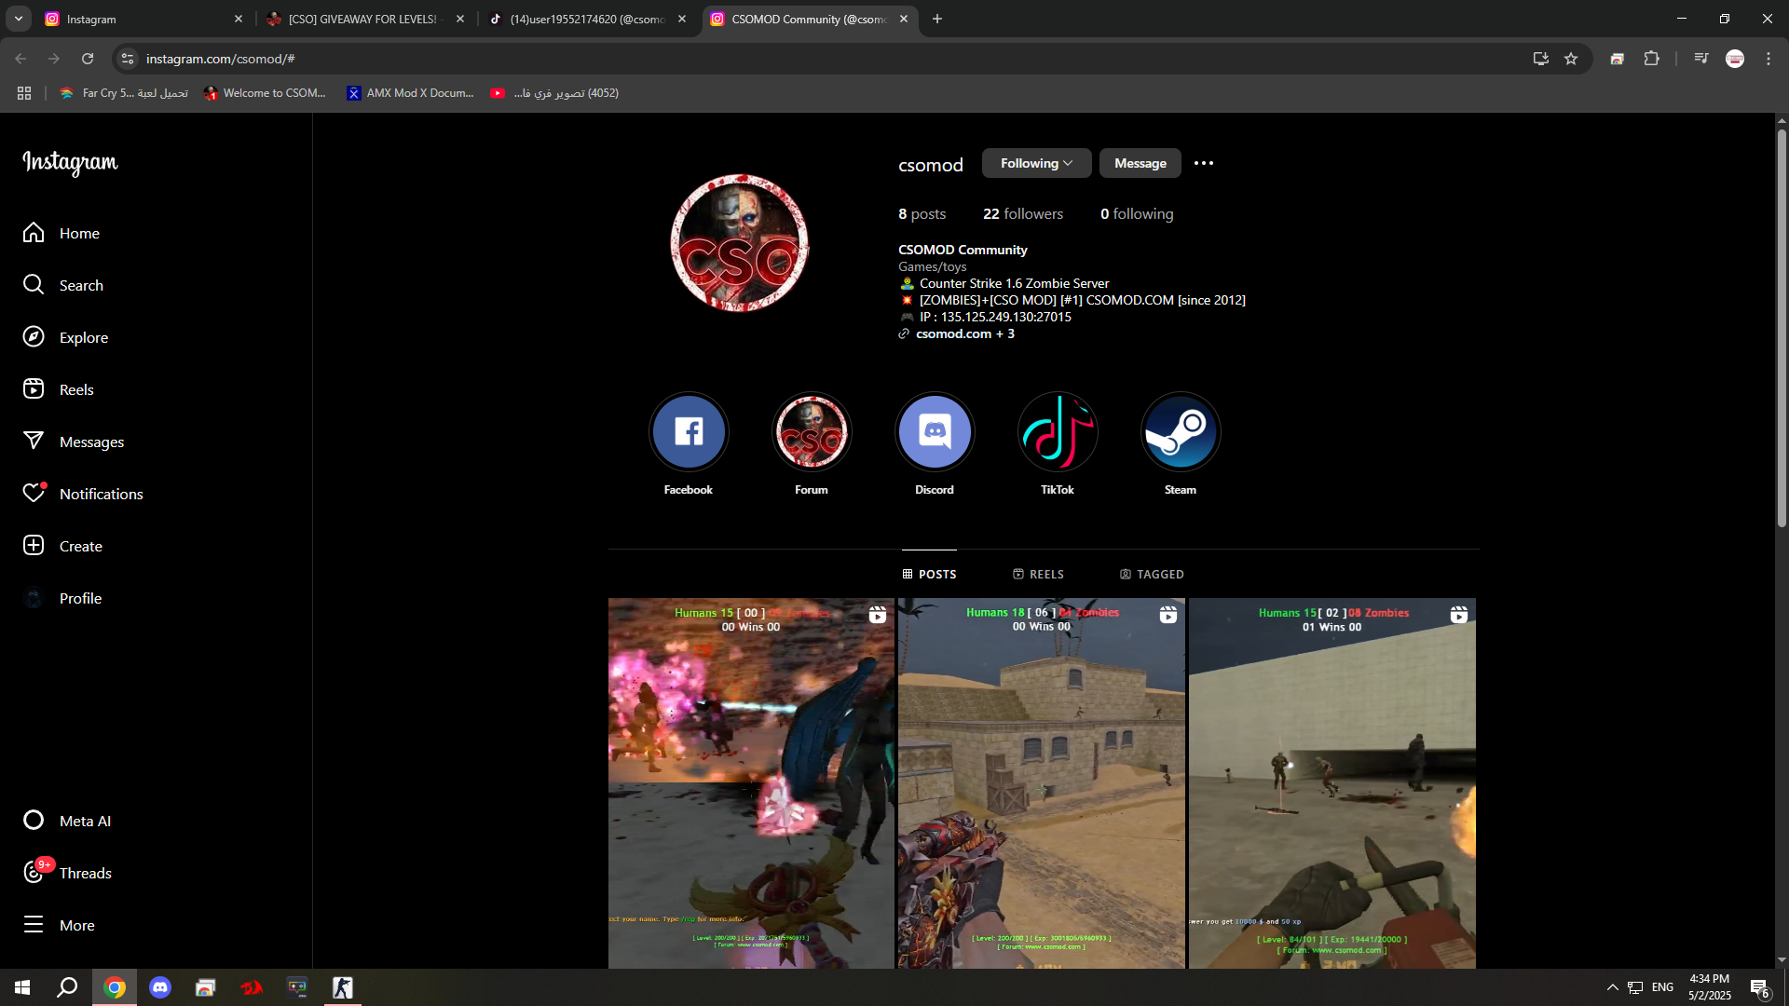Open the Facebook story highlight

tap(689, 432)
